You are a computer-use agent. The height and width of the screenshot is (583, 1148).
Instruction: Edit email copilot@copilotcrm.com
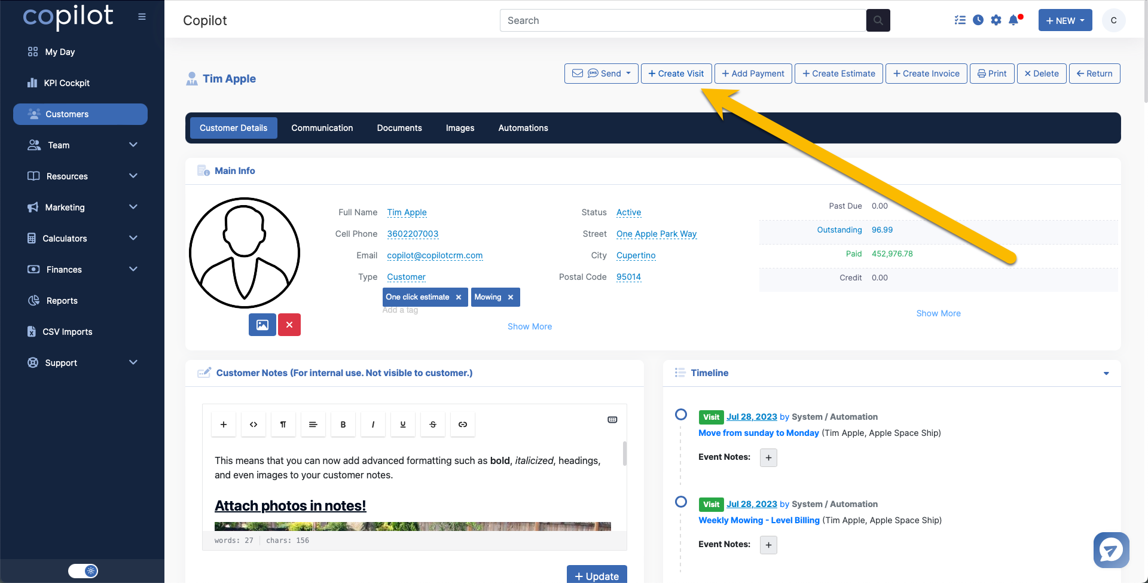click(435, 255)
